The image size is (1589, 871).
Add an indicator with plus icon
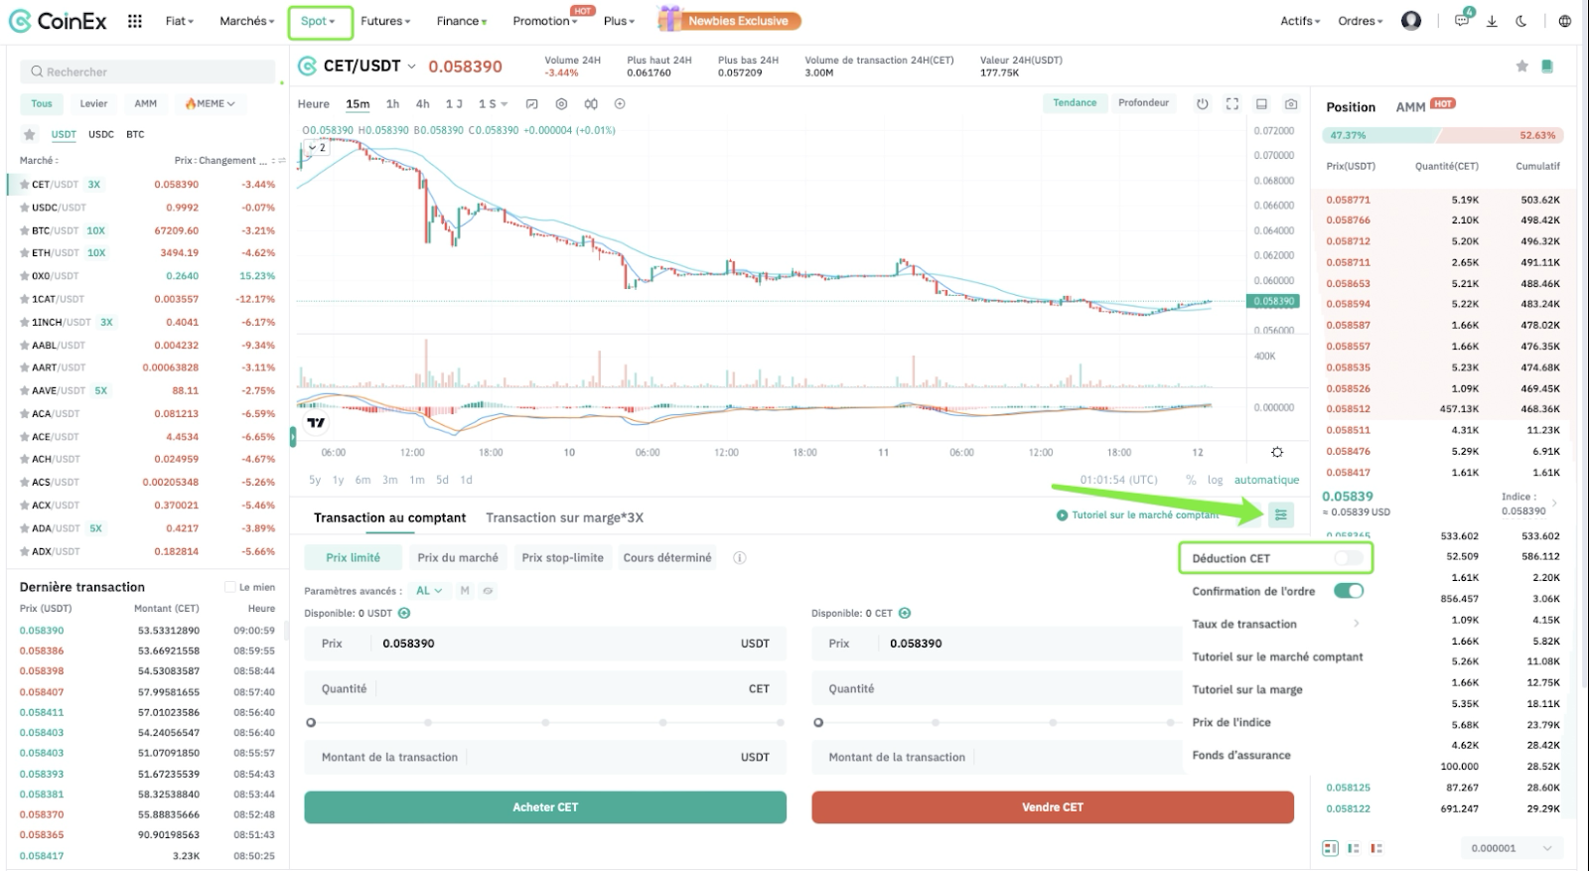tap(620, 104)
